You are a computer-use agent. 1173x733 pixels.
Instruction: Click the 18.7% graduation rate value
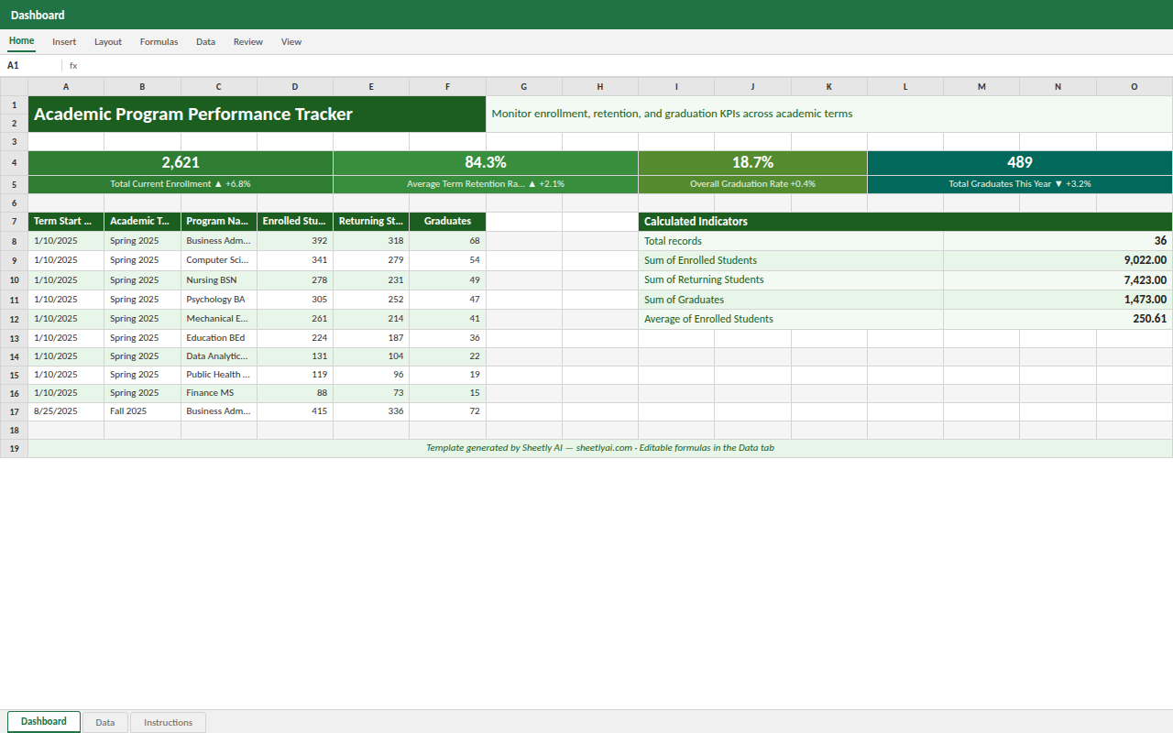[753, 162]
